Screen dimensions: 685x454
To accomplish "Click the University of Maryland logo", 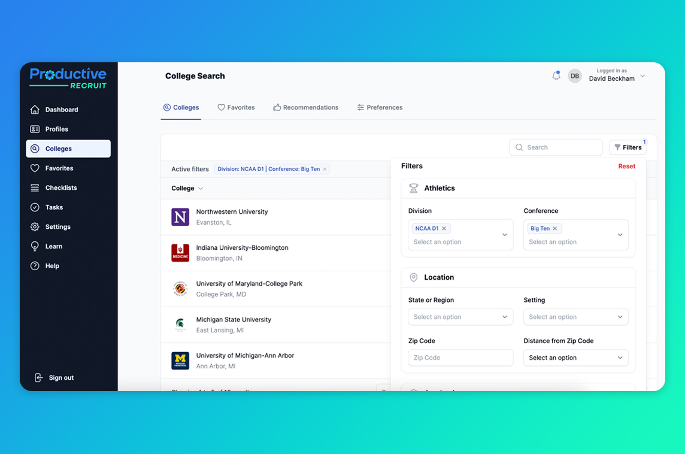I will click(180, 289).
